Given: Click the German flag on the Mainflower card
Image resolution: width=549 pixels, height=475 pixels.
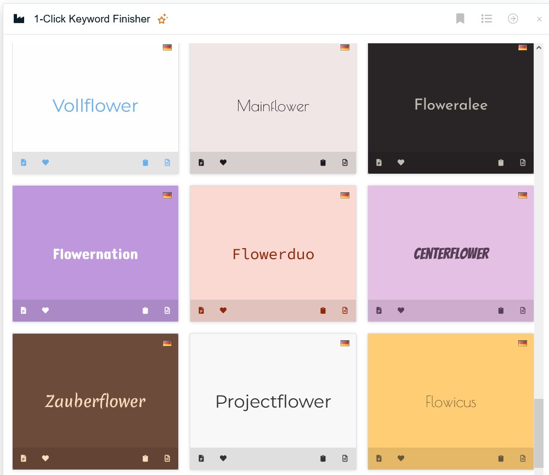Looking at the screenshot, I should 345,47.
